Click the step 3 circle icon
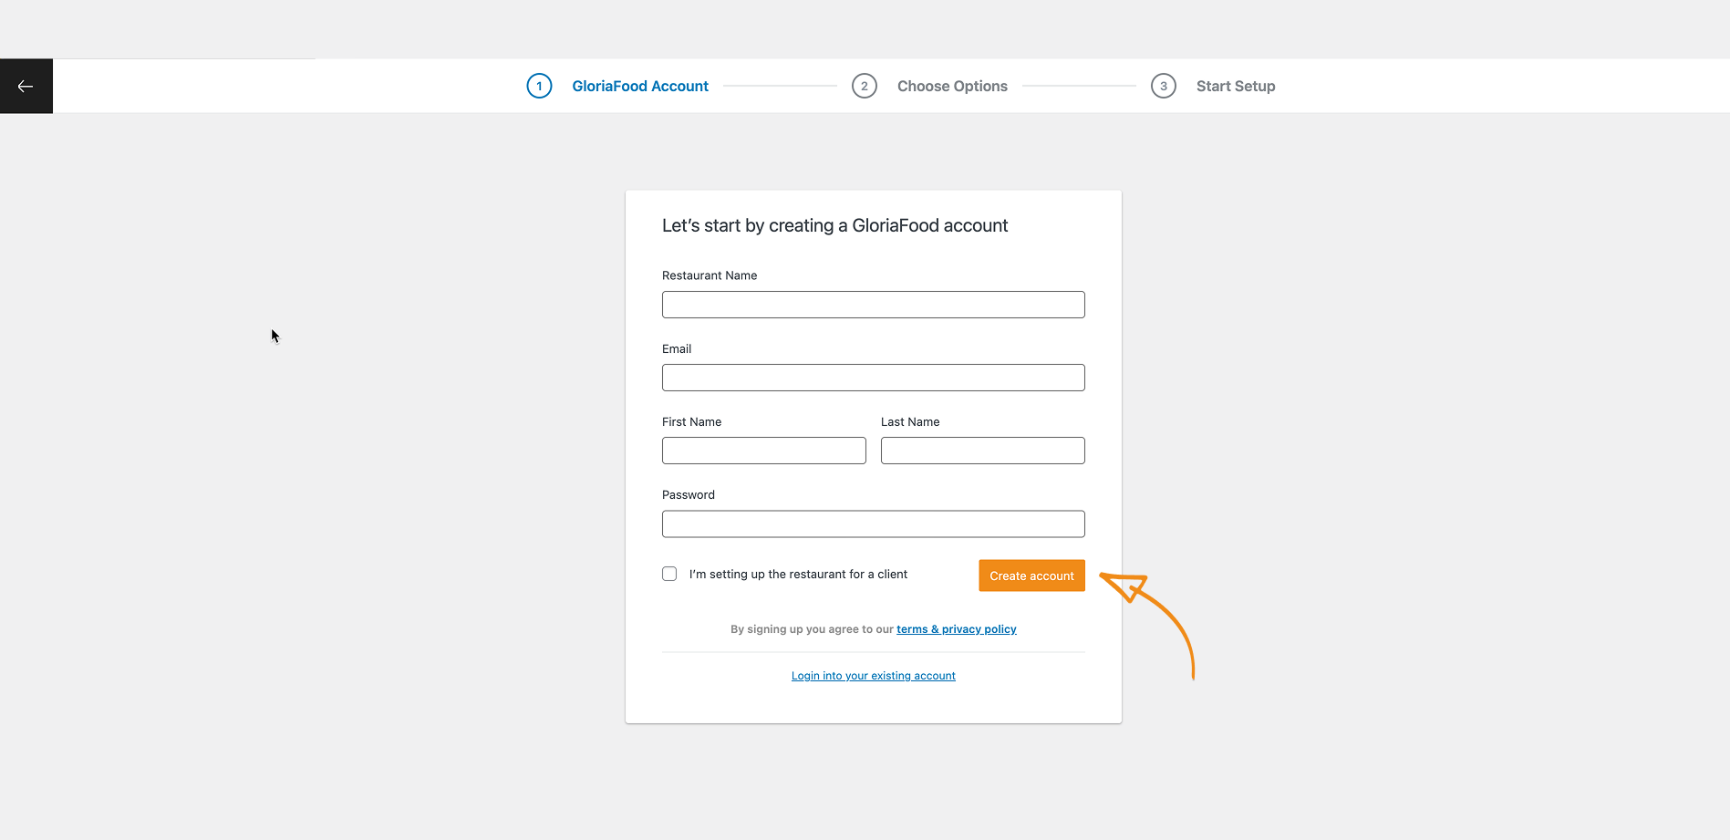The height and width of the screenshot is (840, 1730). coord(1163,87)
